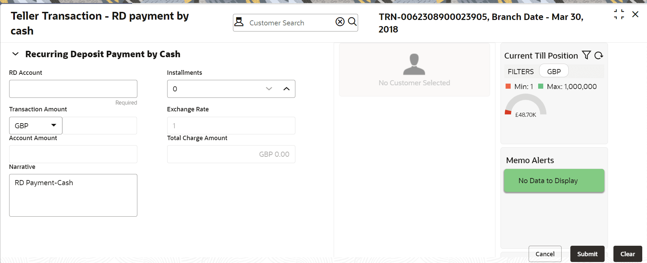Click the Cancel button
Screen dimensions: 647x263
pyautogui.click(x=545, y=254)
